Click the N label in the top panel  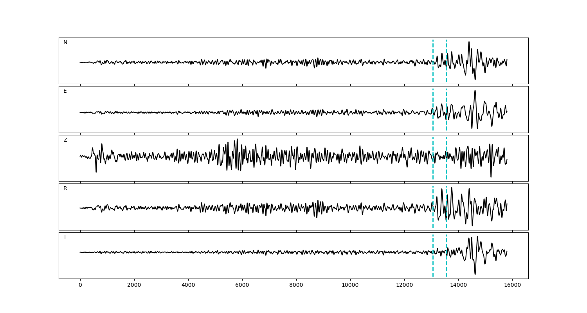point(65,43)
